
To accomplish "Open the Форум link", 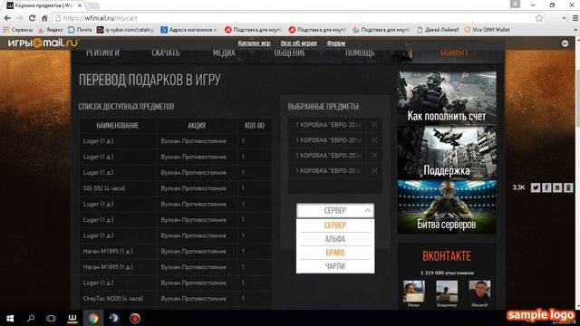I will pyautogui.click(x=336, y=43).
